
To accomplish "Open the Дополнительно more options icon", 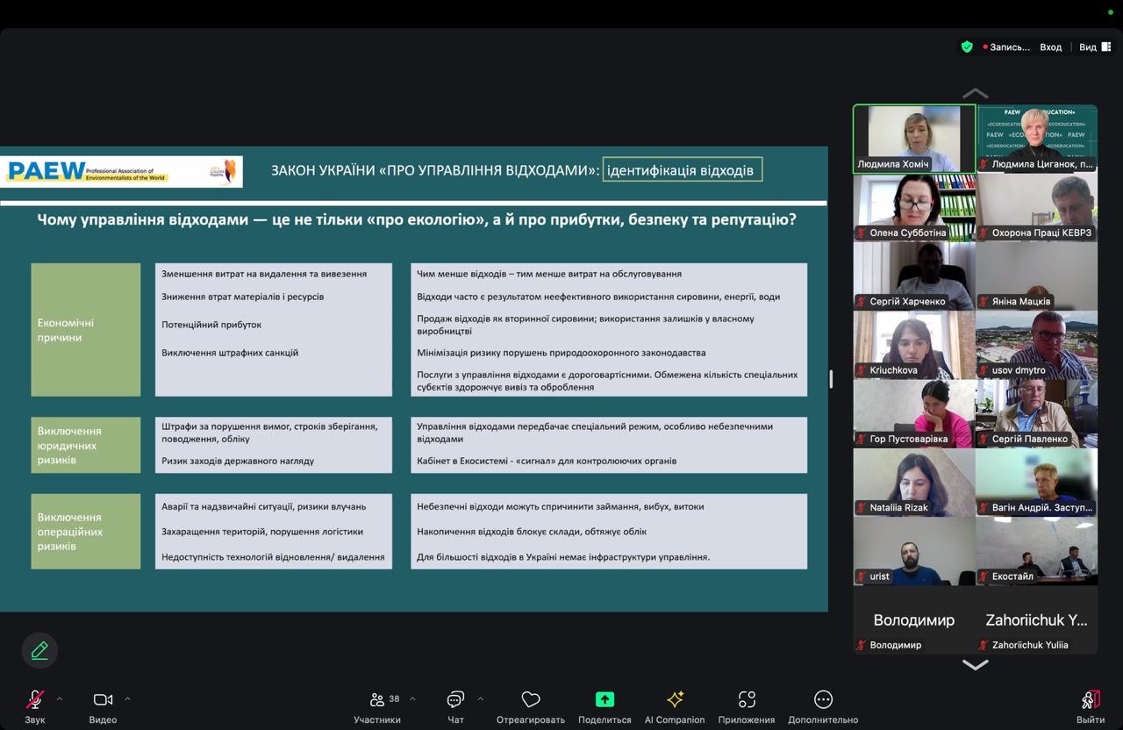I will click(823, 705).
